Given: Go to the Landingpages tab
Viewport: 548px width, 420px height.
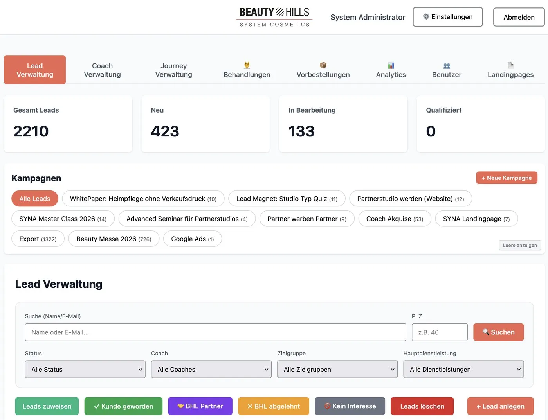Looking at the screenshot, I should [x=510, y=70].
